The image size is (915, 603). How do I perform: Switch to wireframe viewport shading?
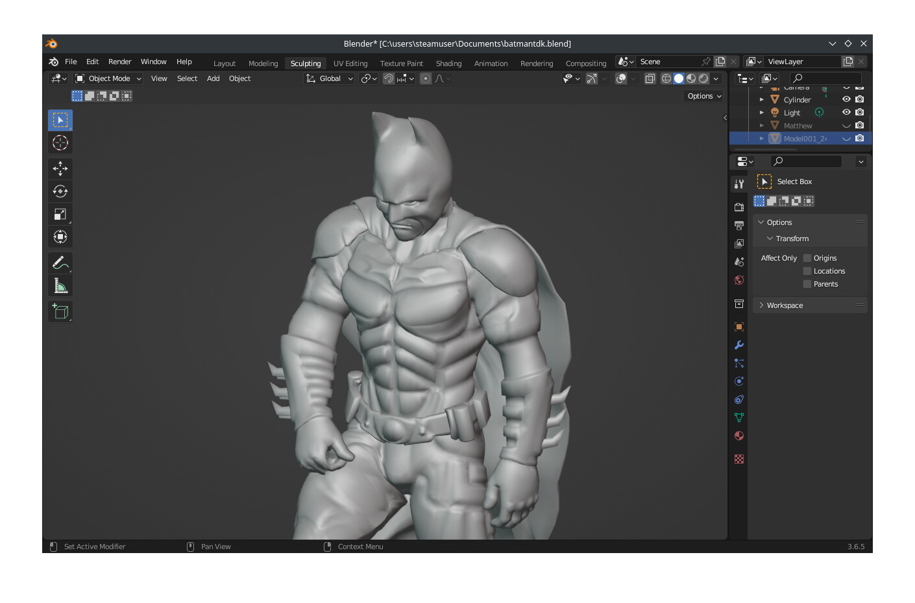pyautogui.click(x=666, y=78)
